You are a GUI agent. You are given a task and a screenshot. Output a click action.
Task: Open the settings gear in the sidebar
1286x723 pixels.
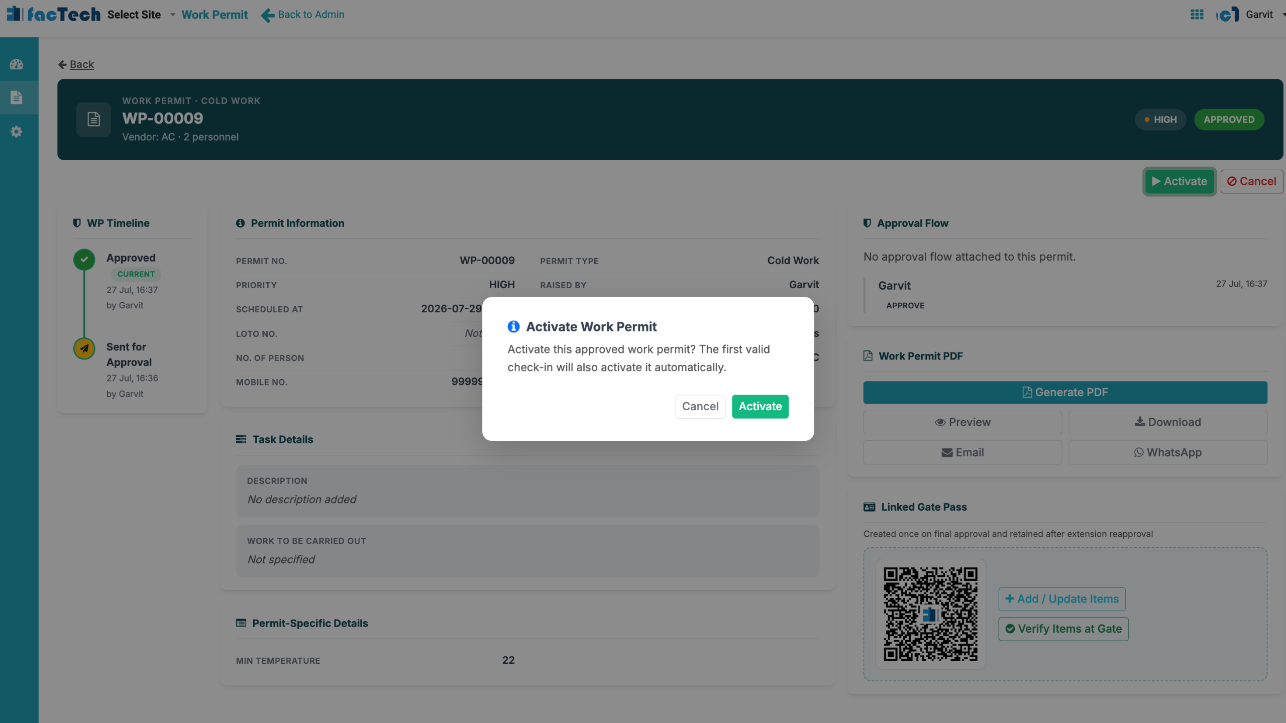17,132
